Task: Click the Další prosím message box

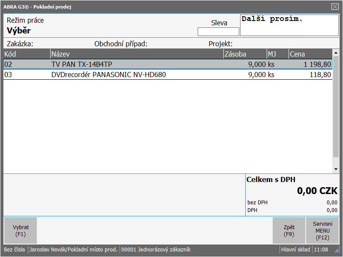Action: [289, 25]
